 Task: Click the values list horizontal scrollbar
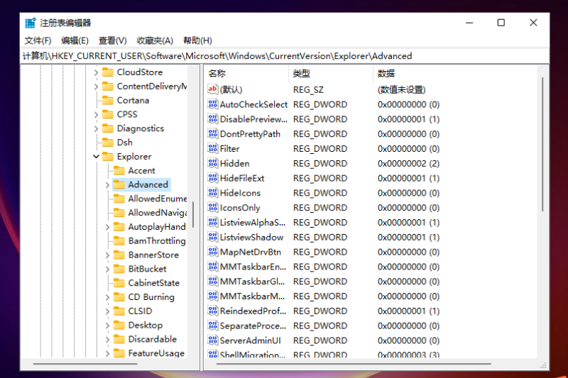click(x=354, y=364)
